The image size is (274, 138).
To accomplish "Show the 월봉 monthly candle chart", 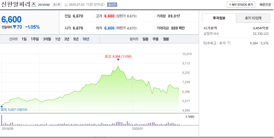I will point(166,39).
